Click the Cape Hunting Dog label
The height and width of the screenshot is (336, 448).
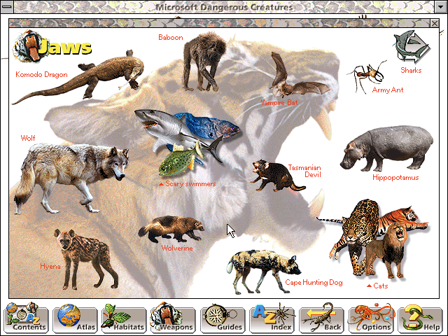pos(314,283)
